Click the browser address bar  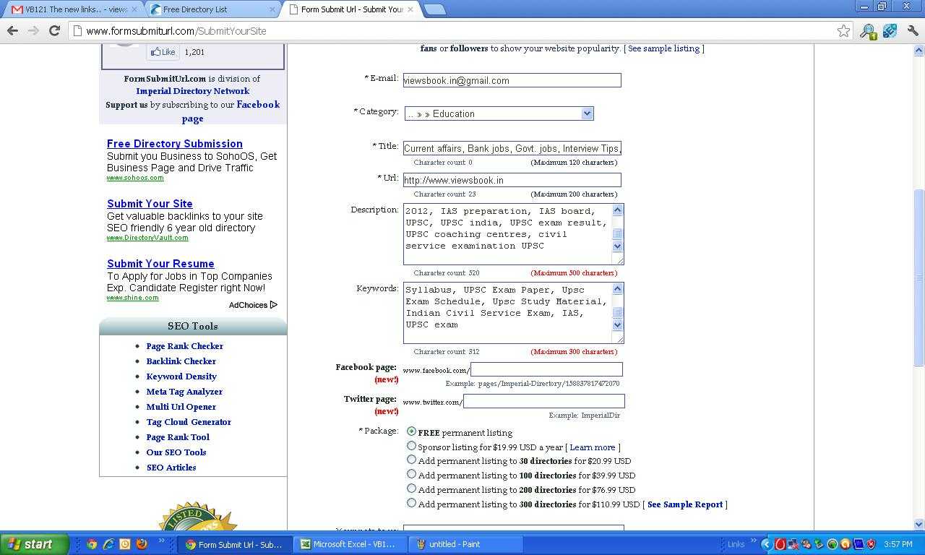click(x=452, y=30)
